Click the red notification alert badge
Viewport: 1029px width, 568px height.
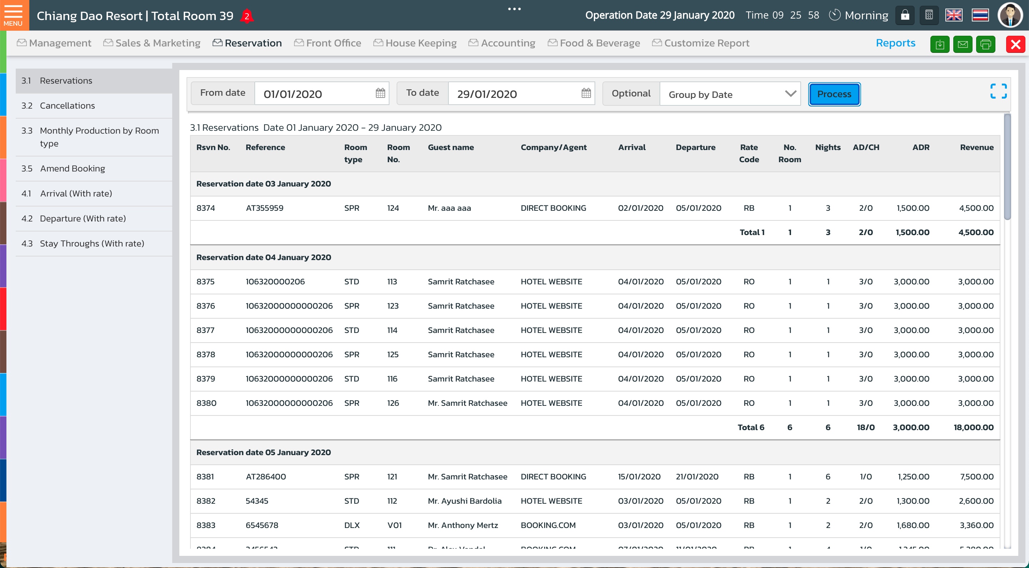click(x=247, y=16)
